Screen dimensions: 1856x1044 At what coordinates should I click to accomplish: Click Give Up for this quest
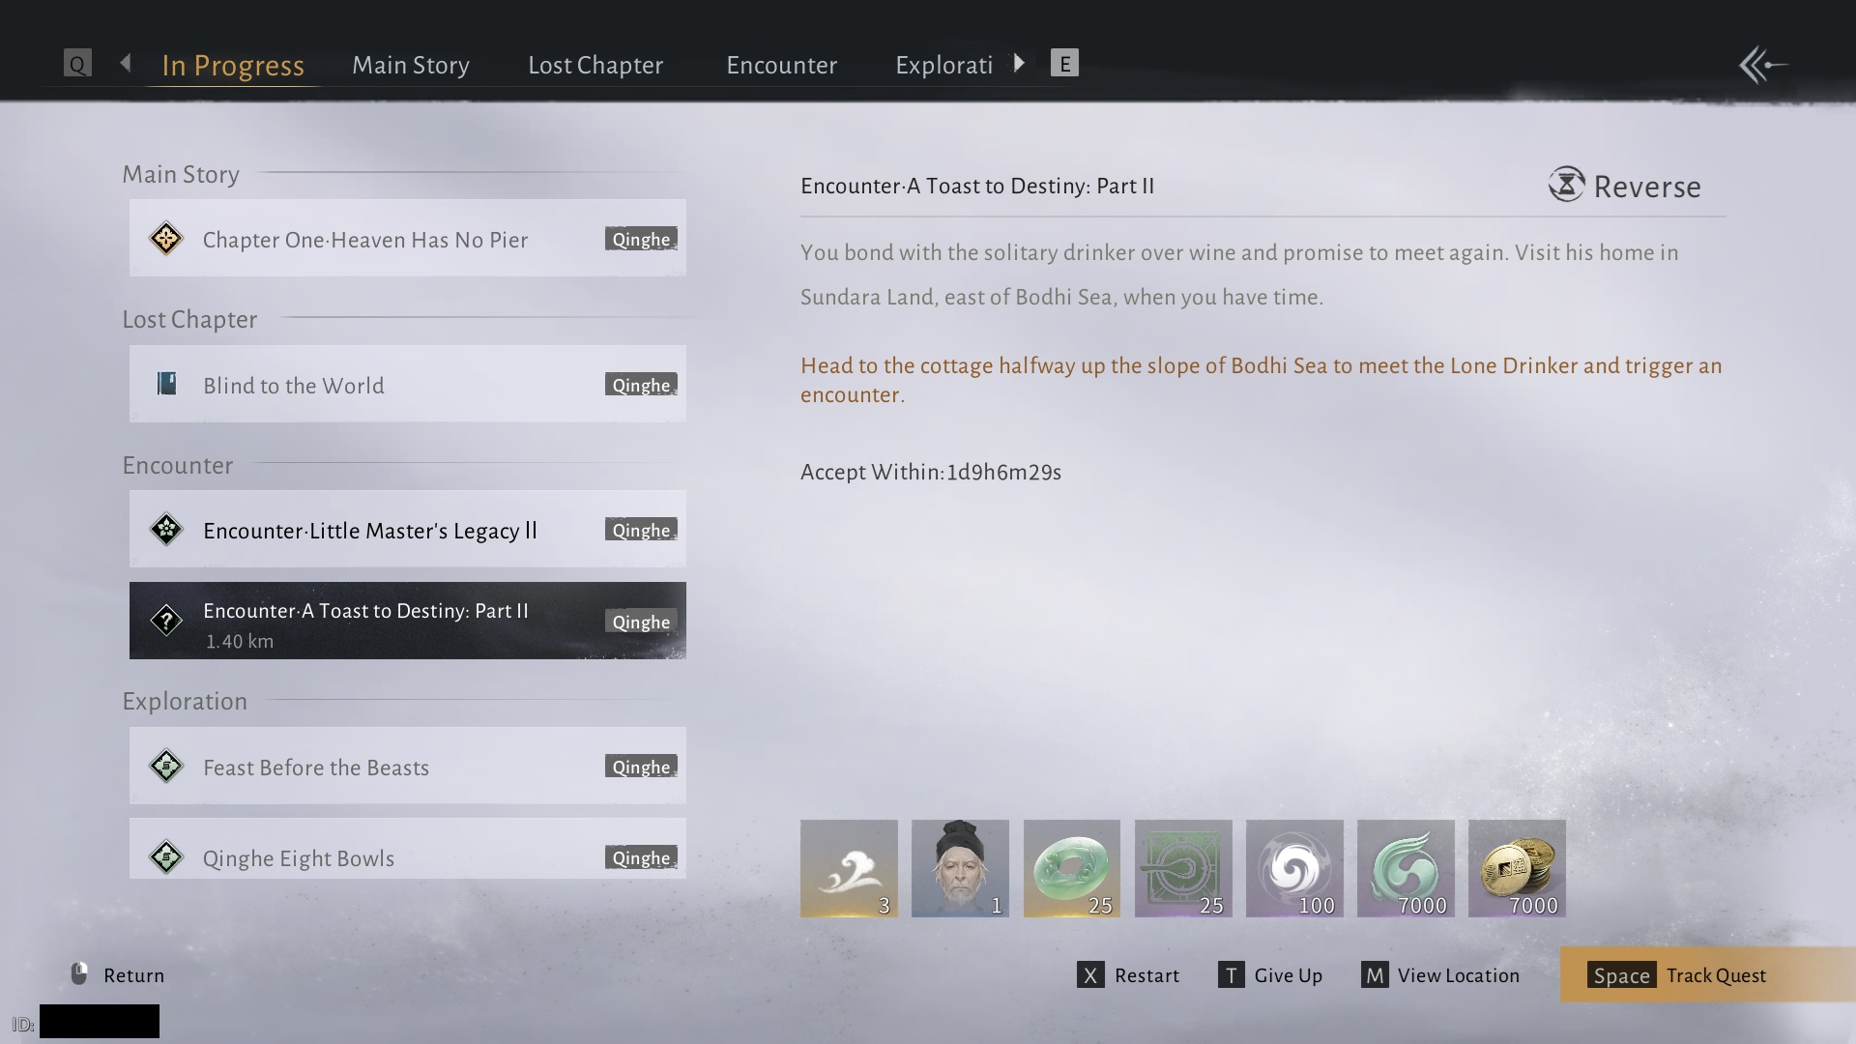pyautogui.click(x=1270, y=975)
